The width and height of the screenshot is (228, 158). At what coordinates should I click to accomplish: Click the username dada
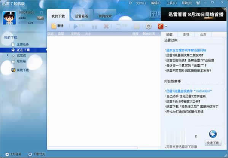22,18
